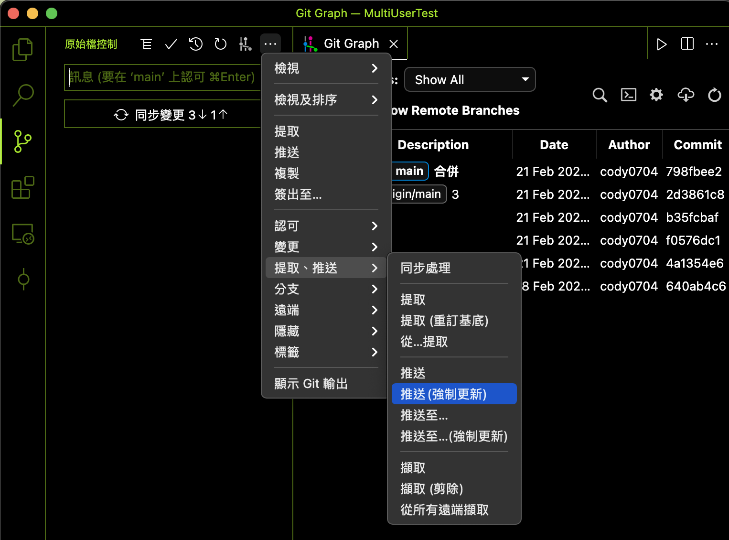729x540 pixels.
Task: Click the Date column header
Action: 554,145
